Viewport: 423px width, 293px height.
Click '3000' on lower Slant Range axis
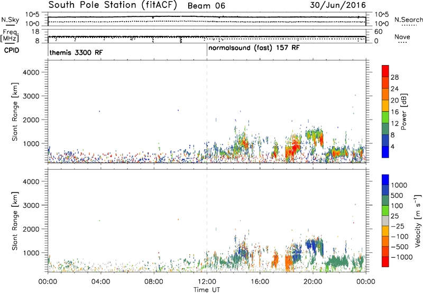coord(31,205)
